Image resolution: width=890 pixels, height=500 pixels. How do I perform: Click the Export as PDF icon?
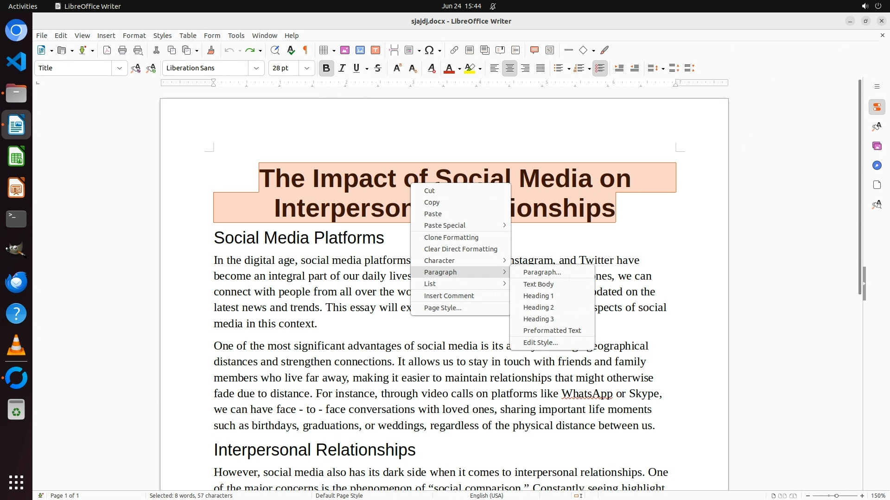pyautogui.click(x=107, y=50)
